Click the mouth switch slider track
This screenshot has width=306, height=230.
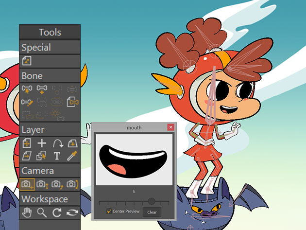134,202
